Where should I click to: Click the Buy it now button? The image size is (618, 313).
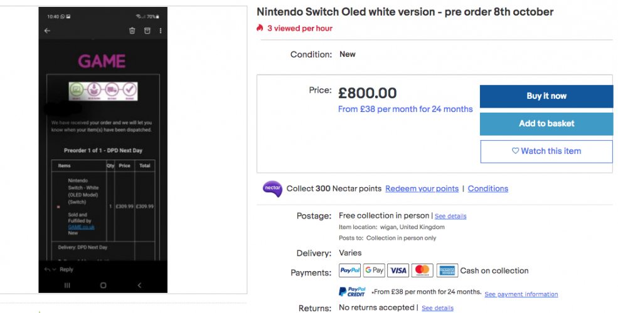click(546, 96)
